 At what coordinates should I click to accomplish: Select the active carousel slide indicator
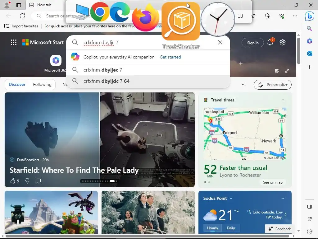click(112, 181)
